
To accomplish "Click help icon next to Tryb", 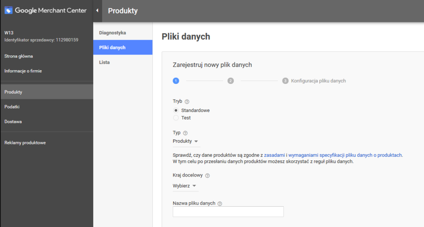I will coord(187,101).
